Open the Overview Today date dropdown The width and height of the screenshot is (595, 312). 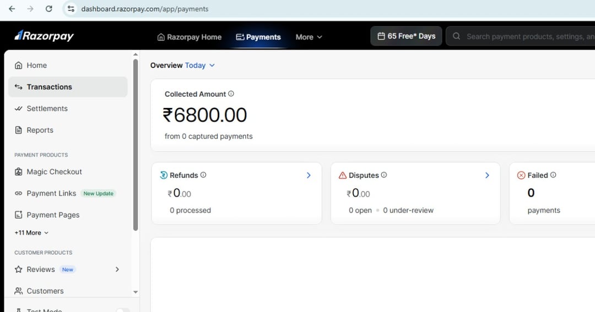(200, 65)
